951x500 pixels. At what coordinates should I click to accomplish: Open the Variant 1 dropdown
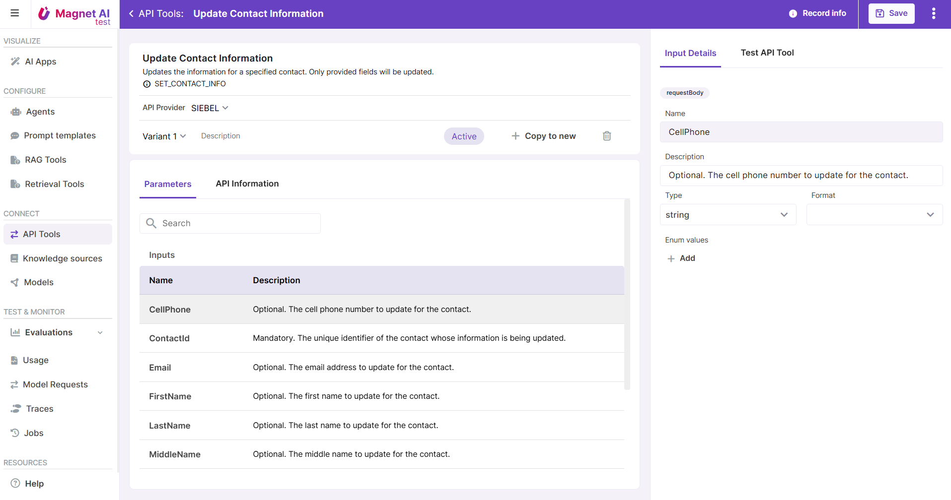click(164, 136)
